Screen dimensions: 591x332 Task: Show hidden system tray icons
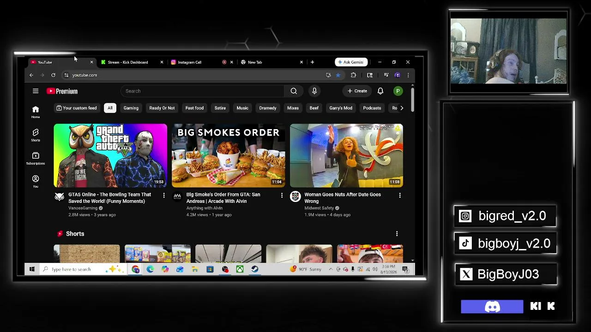tap(331, 269)
